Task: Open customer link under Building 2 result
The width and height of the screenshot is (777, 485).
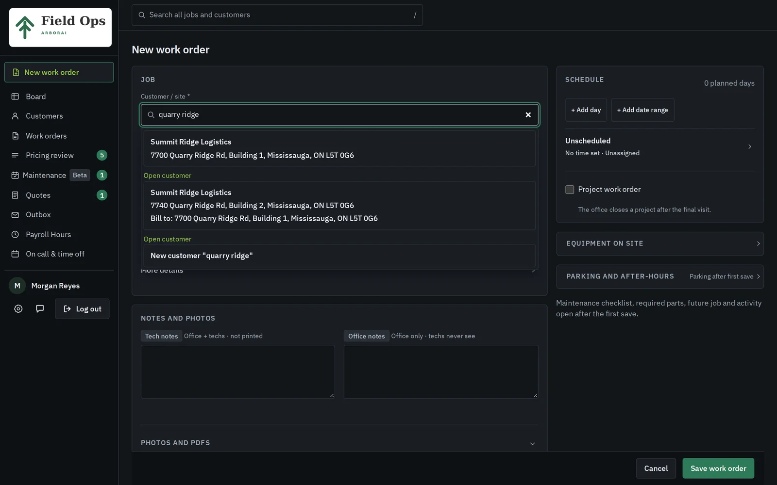Action: (x=167, y=239)
